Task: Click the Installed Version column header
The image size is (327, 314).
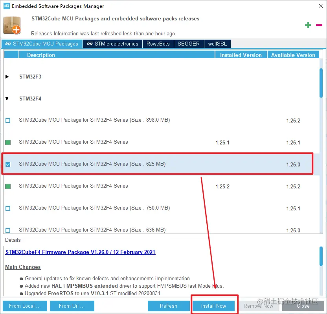Action: 241,55
